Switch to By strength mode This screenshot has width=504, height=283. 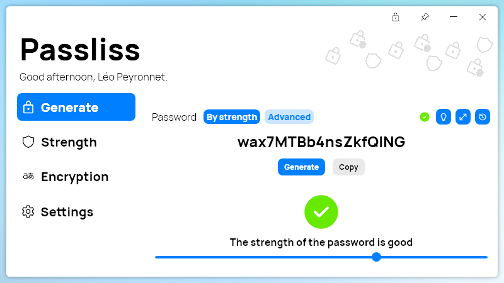[232, 117]
